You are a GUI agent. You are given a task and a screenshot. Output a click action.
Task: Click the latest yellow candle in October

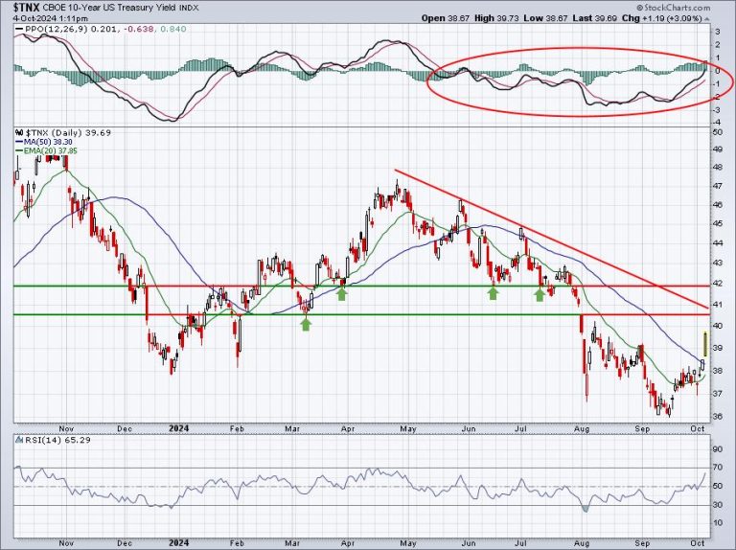click(x=705, y=342)
